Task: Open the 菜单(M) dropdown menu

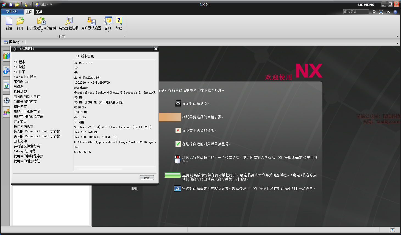Action: (14, 42)
